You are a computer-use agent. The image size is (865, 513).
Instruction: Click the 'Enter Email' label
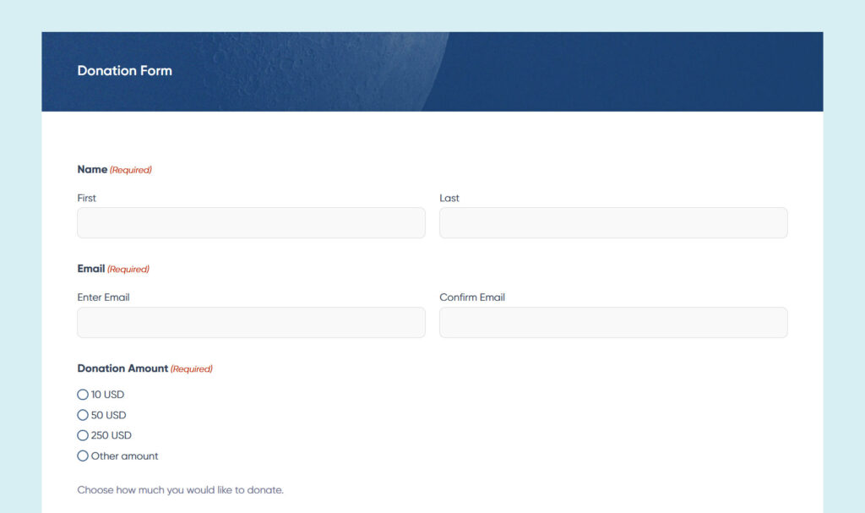[103, 297]
